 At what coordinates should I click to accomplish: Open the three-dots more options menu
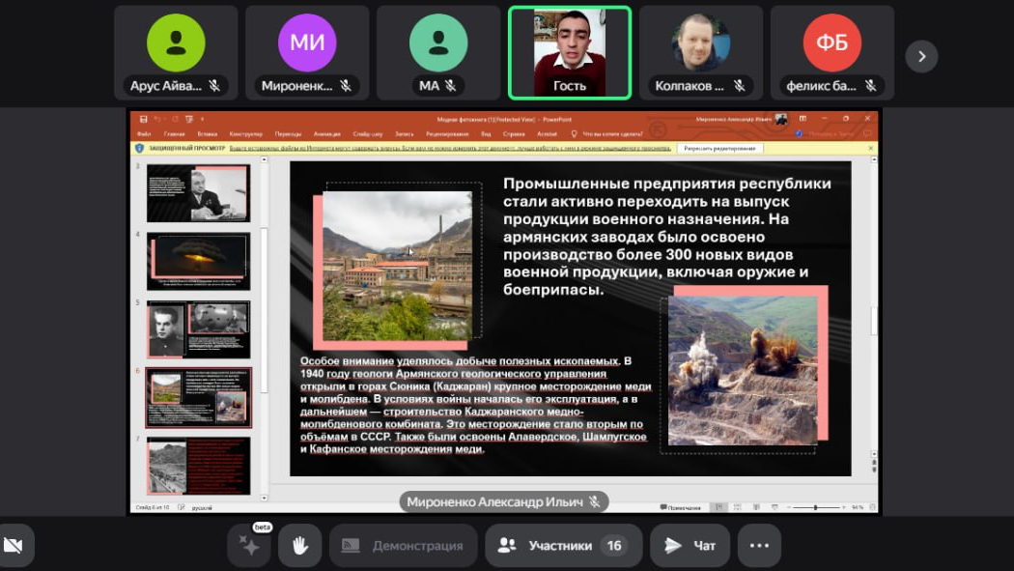click(759, 546)
